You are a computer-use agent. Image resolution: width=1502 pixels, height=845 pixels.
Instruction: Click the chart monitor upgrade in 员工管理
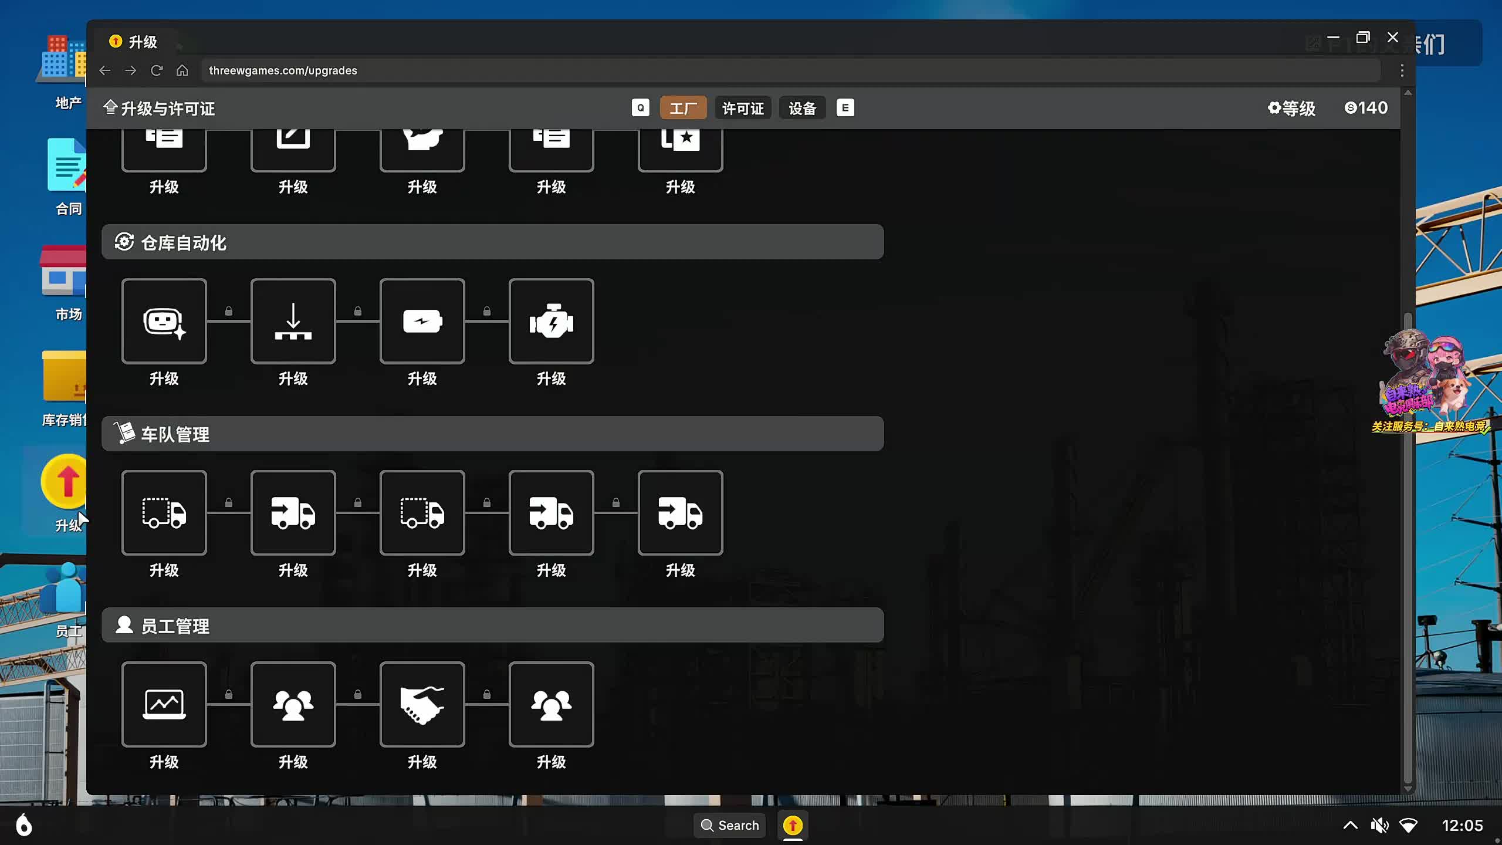click(x=164, y=704)
